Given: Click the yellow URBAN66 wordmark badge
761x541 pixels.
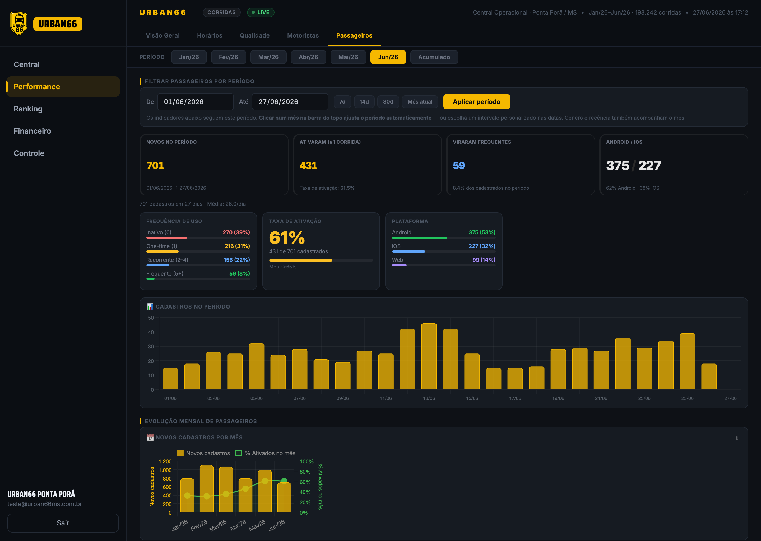Looking at the screenshot, I should (58, 24).
